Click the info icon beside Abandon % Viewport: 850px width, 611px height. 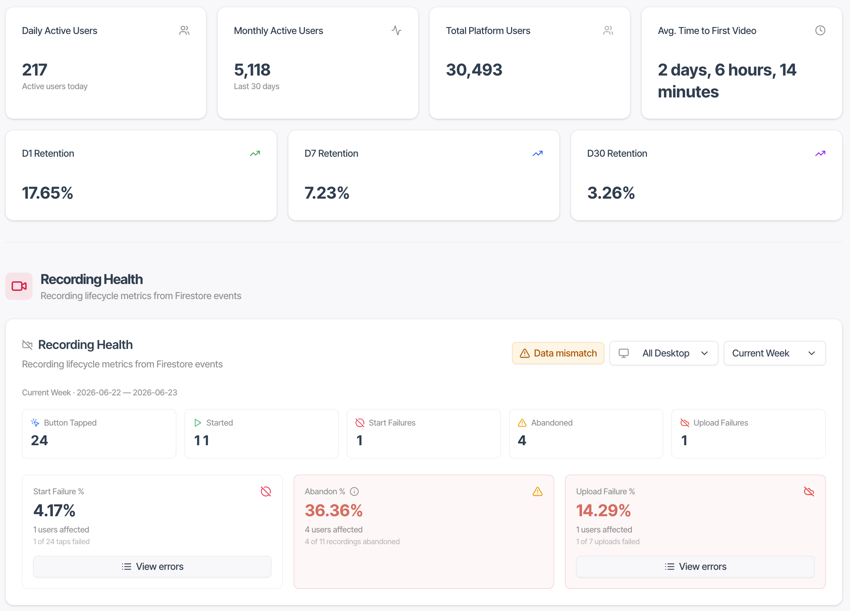click(354, 491)
